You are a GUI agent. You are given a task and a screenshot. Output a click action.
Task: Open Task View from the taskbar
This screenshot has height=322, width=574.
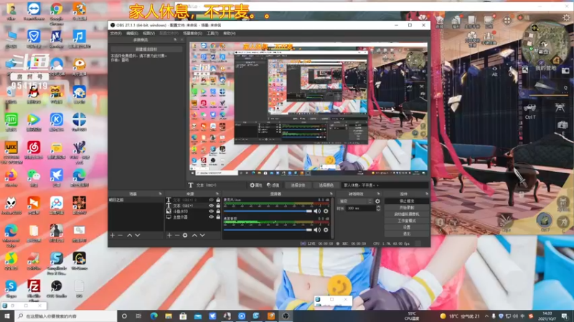coord(138,316)
